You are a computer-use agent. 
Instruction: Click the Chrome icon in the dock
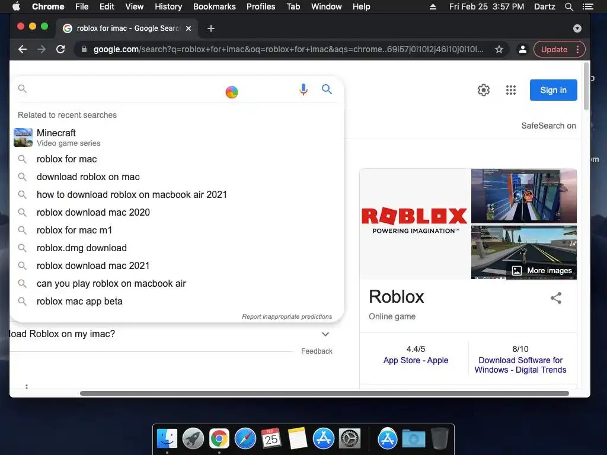(x=219, y=439)
